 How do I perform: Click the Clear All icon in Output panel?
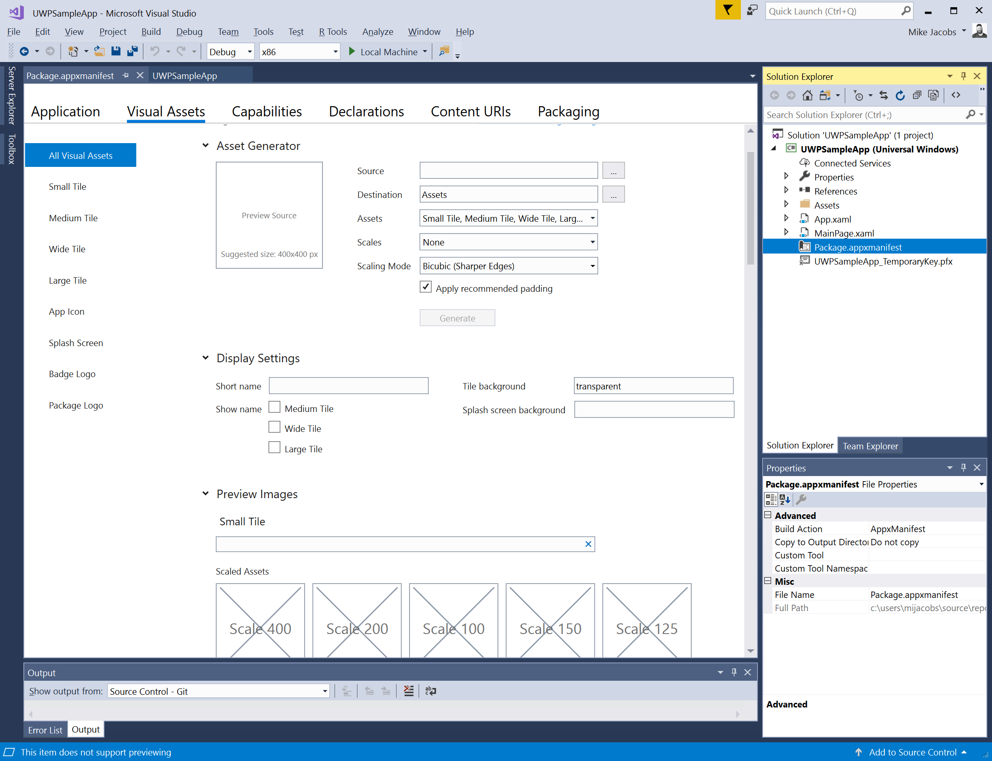coord(408,691)
